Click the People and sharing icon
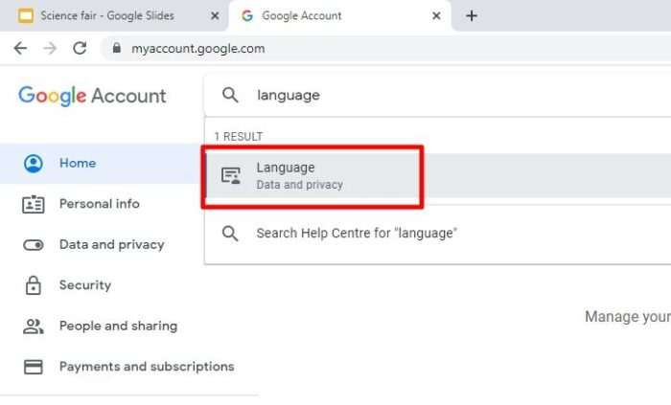671x405 pixels. point(33,326)
